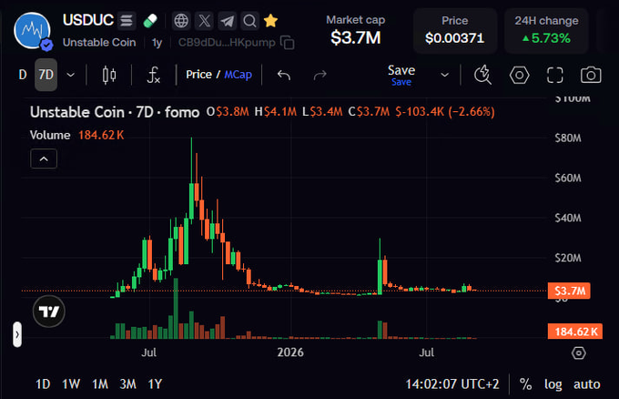
Task: Redo the chart action
Action: click(x=320, y=75)
